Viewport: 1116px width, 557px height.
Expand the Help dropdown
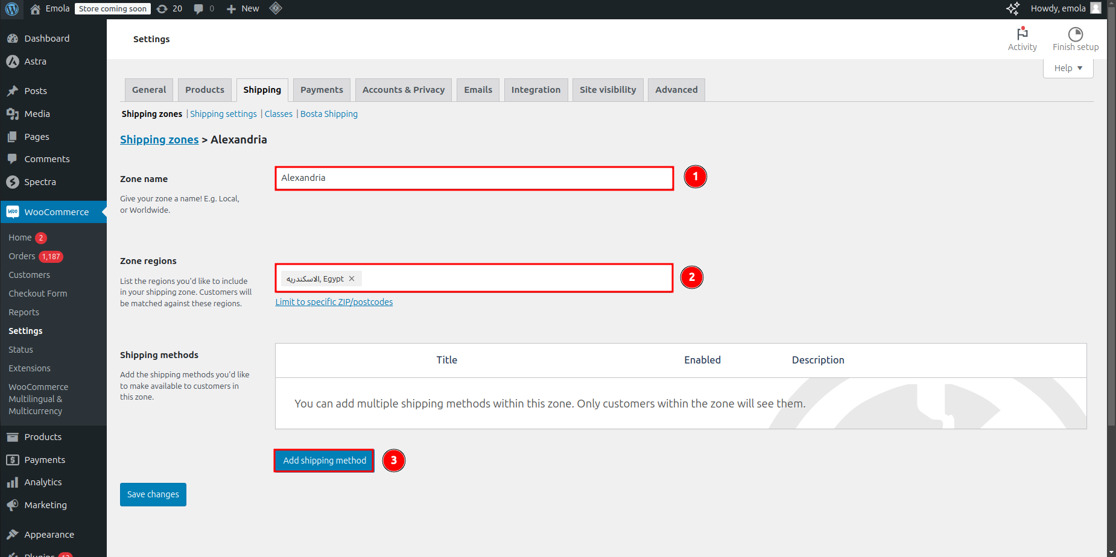point(1068,68)
